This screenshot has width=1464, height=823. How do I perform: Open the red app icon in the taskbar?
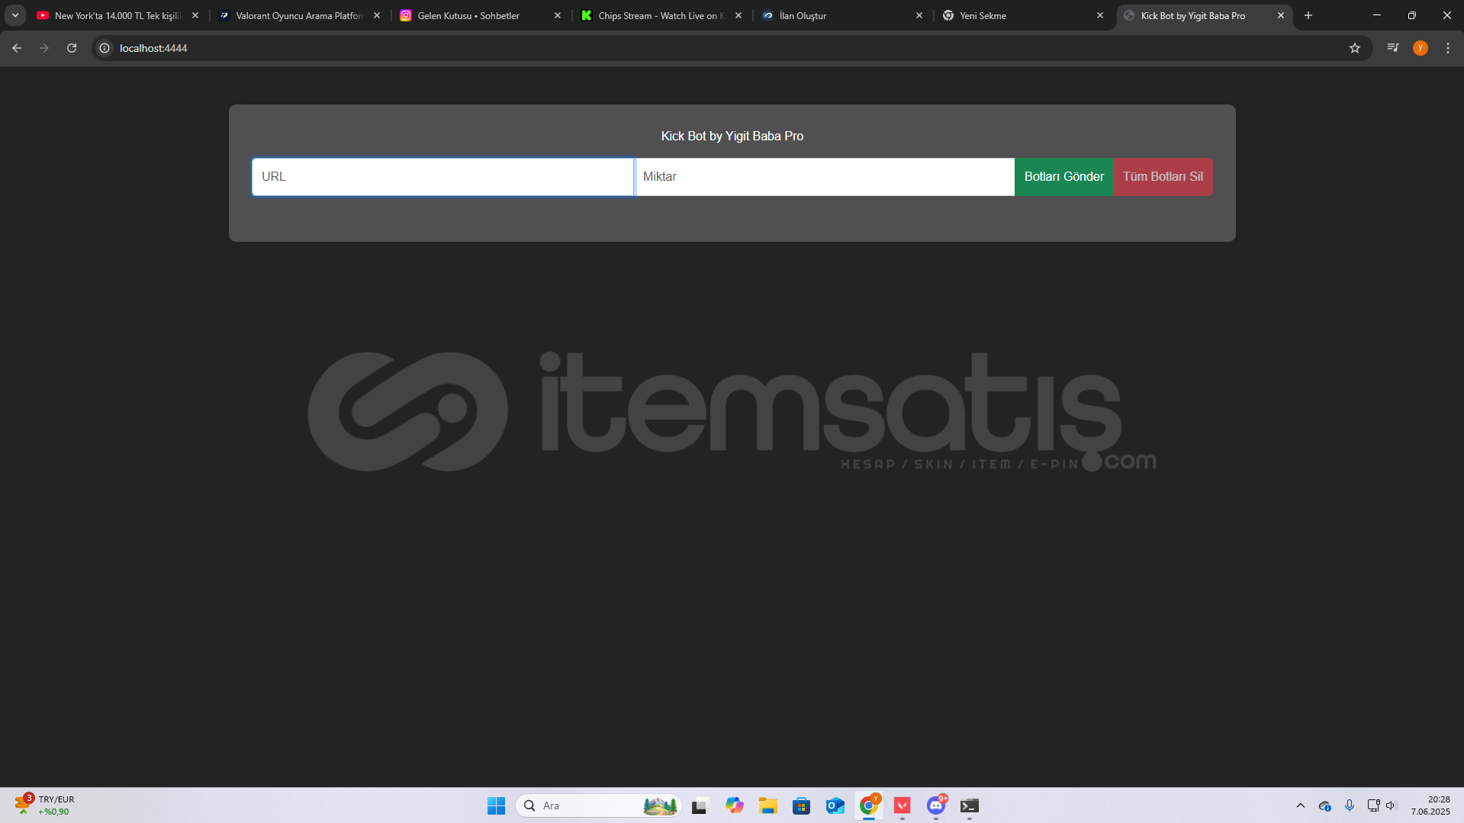903,805
